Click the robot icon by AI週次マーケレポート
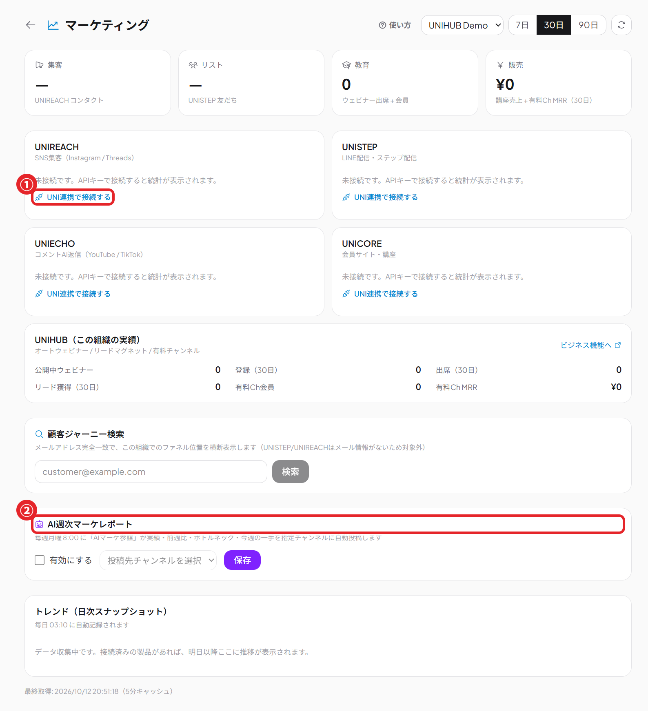This screenshot has width=648, height=711. pyautogui.click(x=39, y=524)
